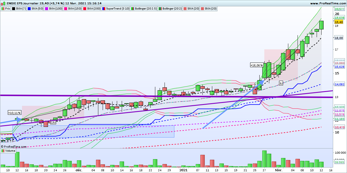The width and height of the screenshot is (347, 173).
Task: Select the SMA (7) legend entry
Action: [19, 9]
